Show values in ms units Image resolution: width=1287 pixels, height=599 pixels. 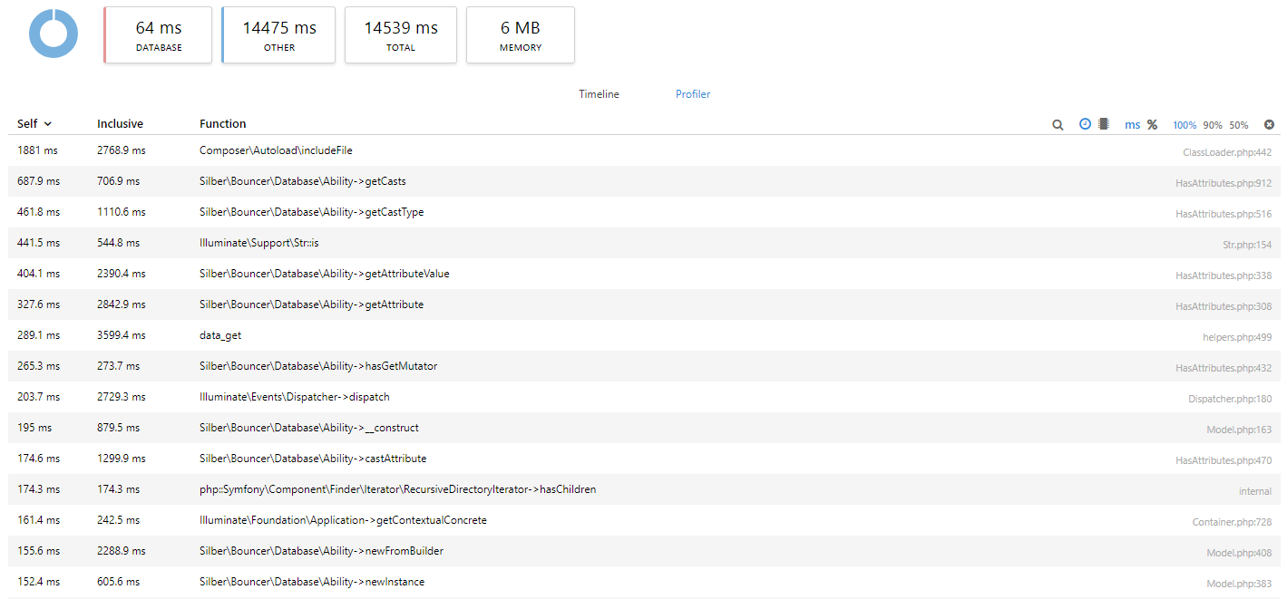point(1133,125)
